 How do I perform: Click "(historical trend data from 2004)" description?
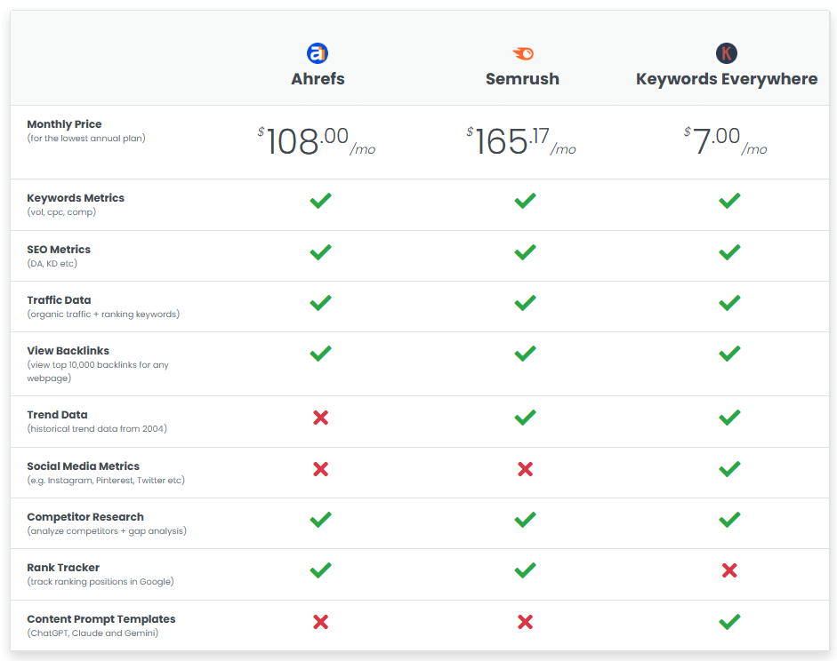point(97,428)
